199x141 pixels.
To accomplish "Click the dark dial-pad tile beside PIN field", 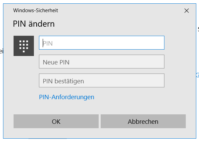I will (x=24, y=46).
